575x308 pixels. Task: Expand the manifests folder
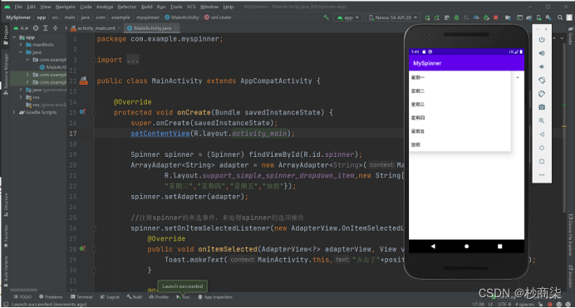[21, 45]
